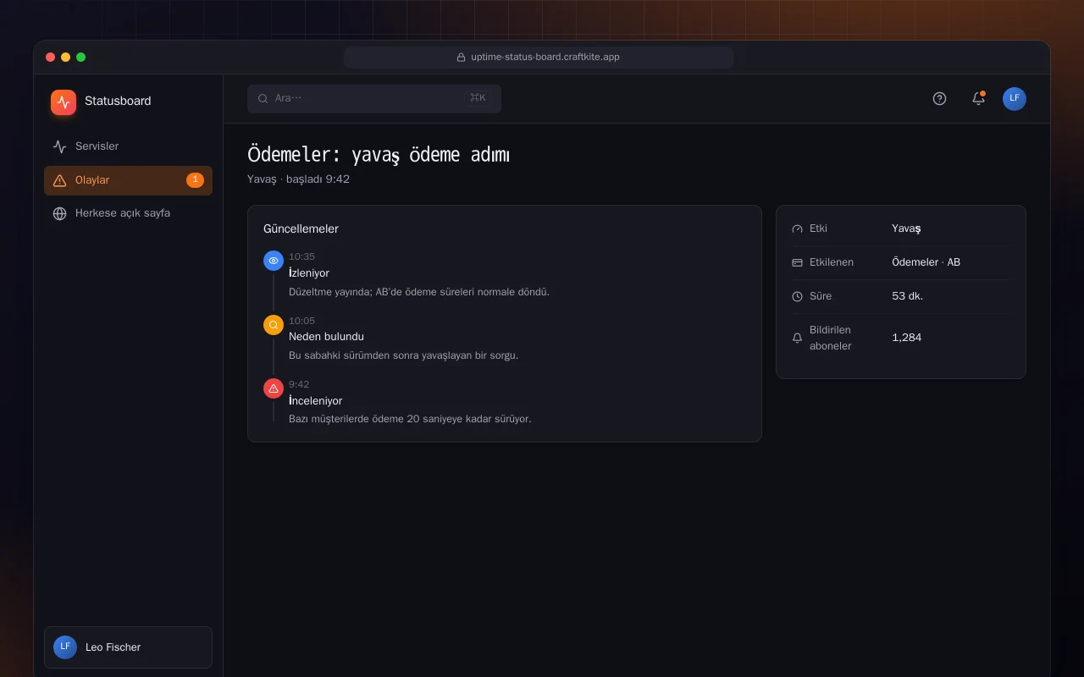Click the Etkilenen label
Image resolution: width=1084 pixels, height=677 pixels.
click(832, 262)
